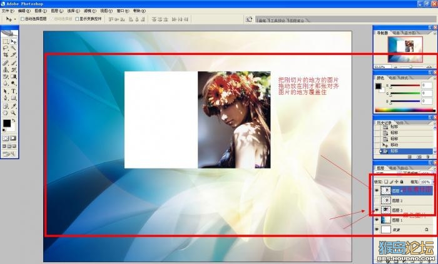
Task: Select the Path Selection tool
Action: click(6, 91)
